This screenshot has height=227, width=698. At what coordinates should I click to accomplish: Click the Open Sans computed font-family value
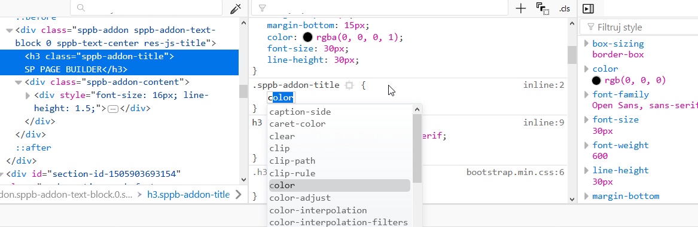[x=645, y=105]
